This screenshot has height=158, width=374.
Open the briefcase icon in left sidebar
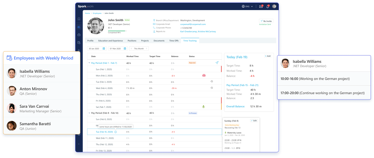pyautogui.click(x=79, y=35)
